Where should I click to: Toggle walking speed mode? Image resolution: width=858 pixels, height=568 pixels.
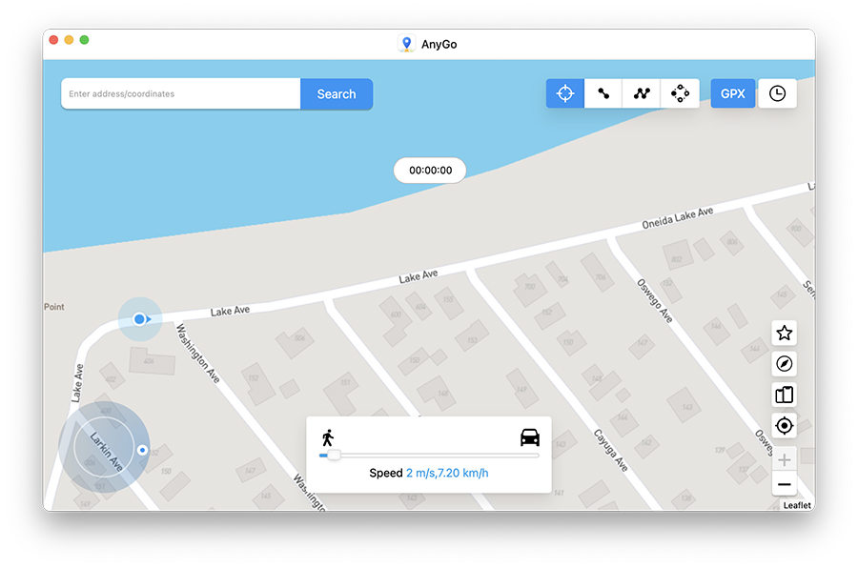pos(328,437)
